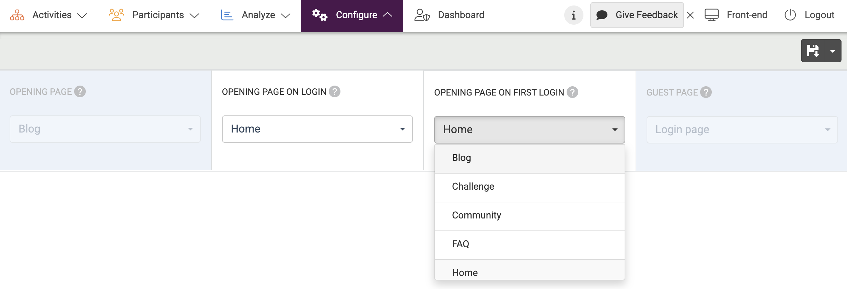Image resolution: width=847 pixels, height=289 pixels.
Task: Collapse the Opening Page on First Login dropdown
Action: tap(529, 130)
